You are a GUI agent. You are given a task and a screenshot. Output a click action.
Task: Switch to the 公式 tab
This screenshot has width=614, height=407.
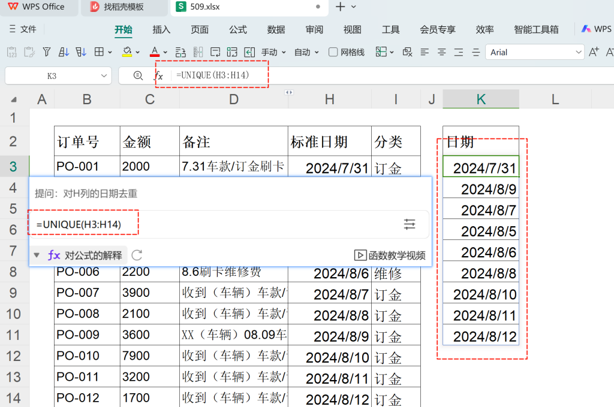pos(237,29)
